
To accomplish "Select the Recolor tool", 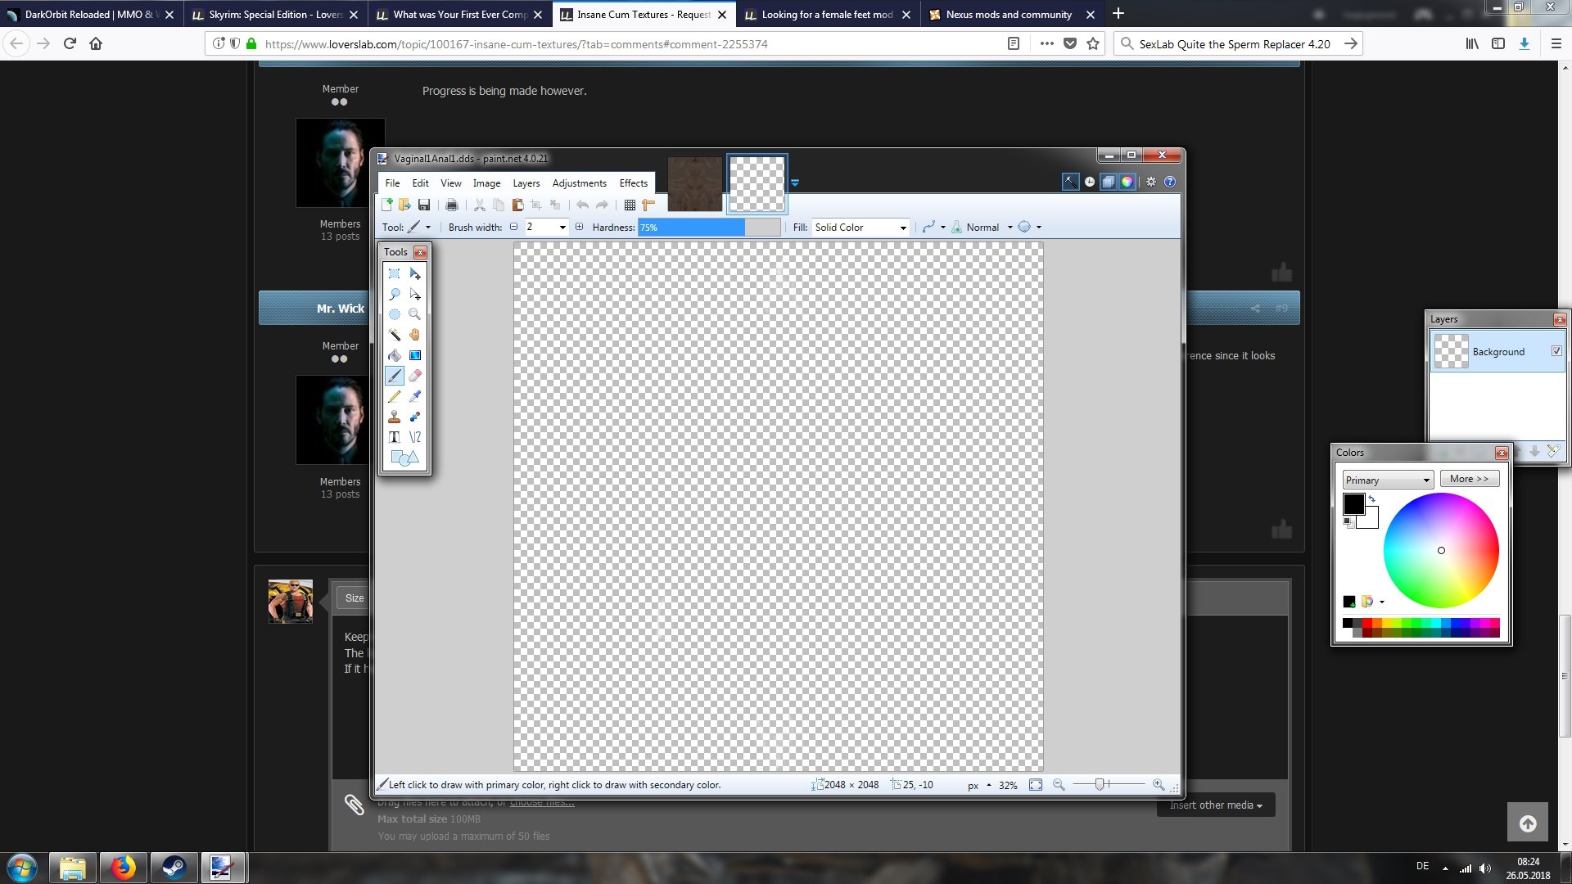I will [x=415, y=417].
